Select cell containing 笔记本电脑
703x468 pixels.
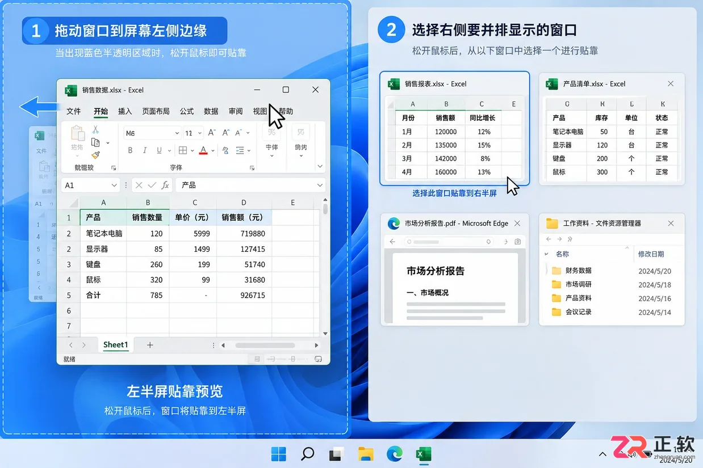(x=103, y=233)
